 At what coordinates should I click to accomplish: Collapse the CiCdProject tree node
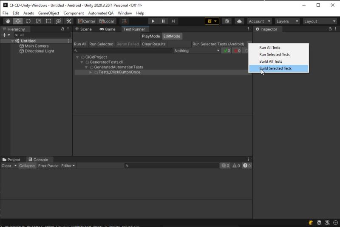point(77,57)
